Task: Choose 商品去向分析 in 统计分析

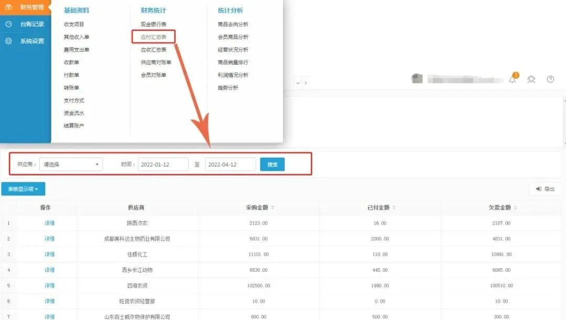Action: [233, 24]
